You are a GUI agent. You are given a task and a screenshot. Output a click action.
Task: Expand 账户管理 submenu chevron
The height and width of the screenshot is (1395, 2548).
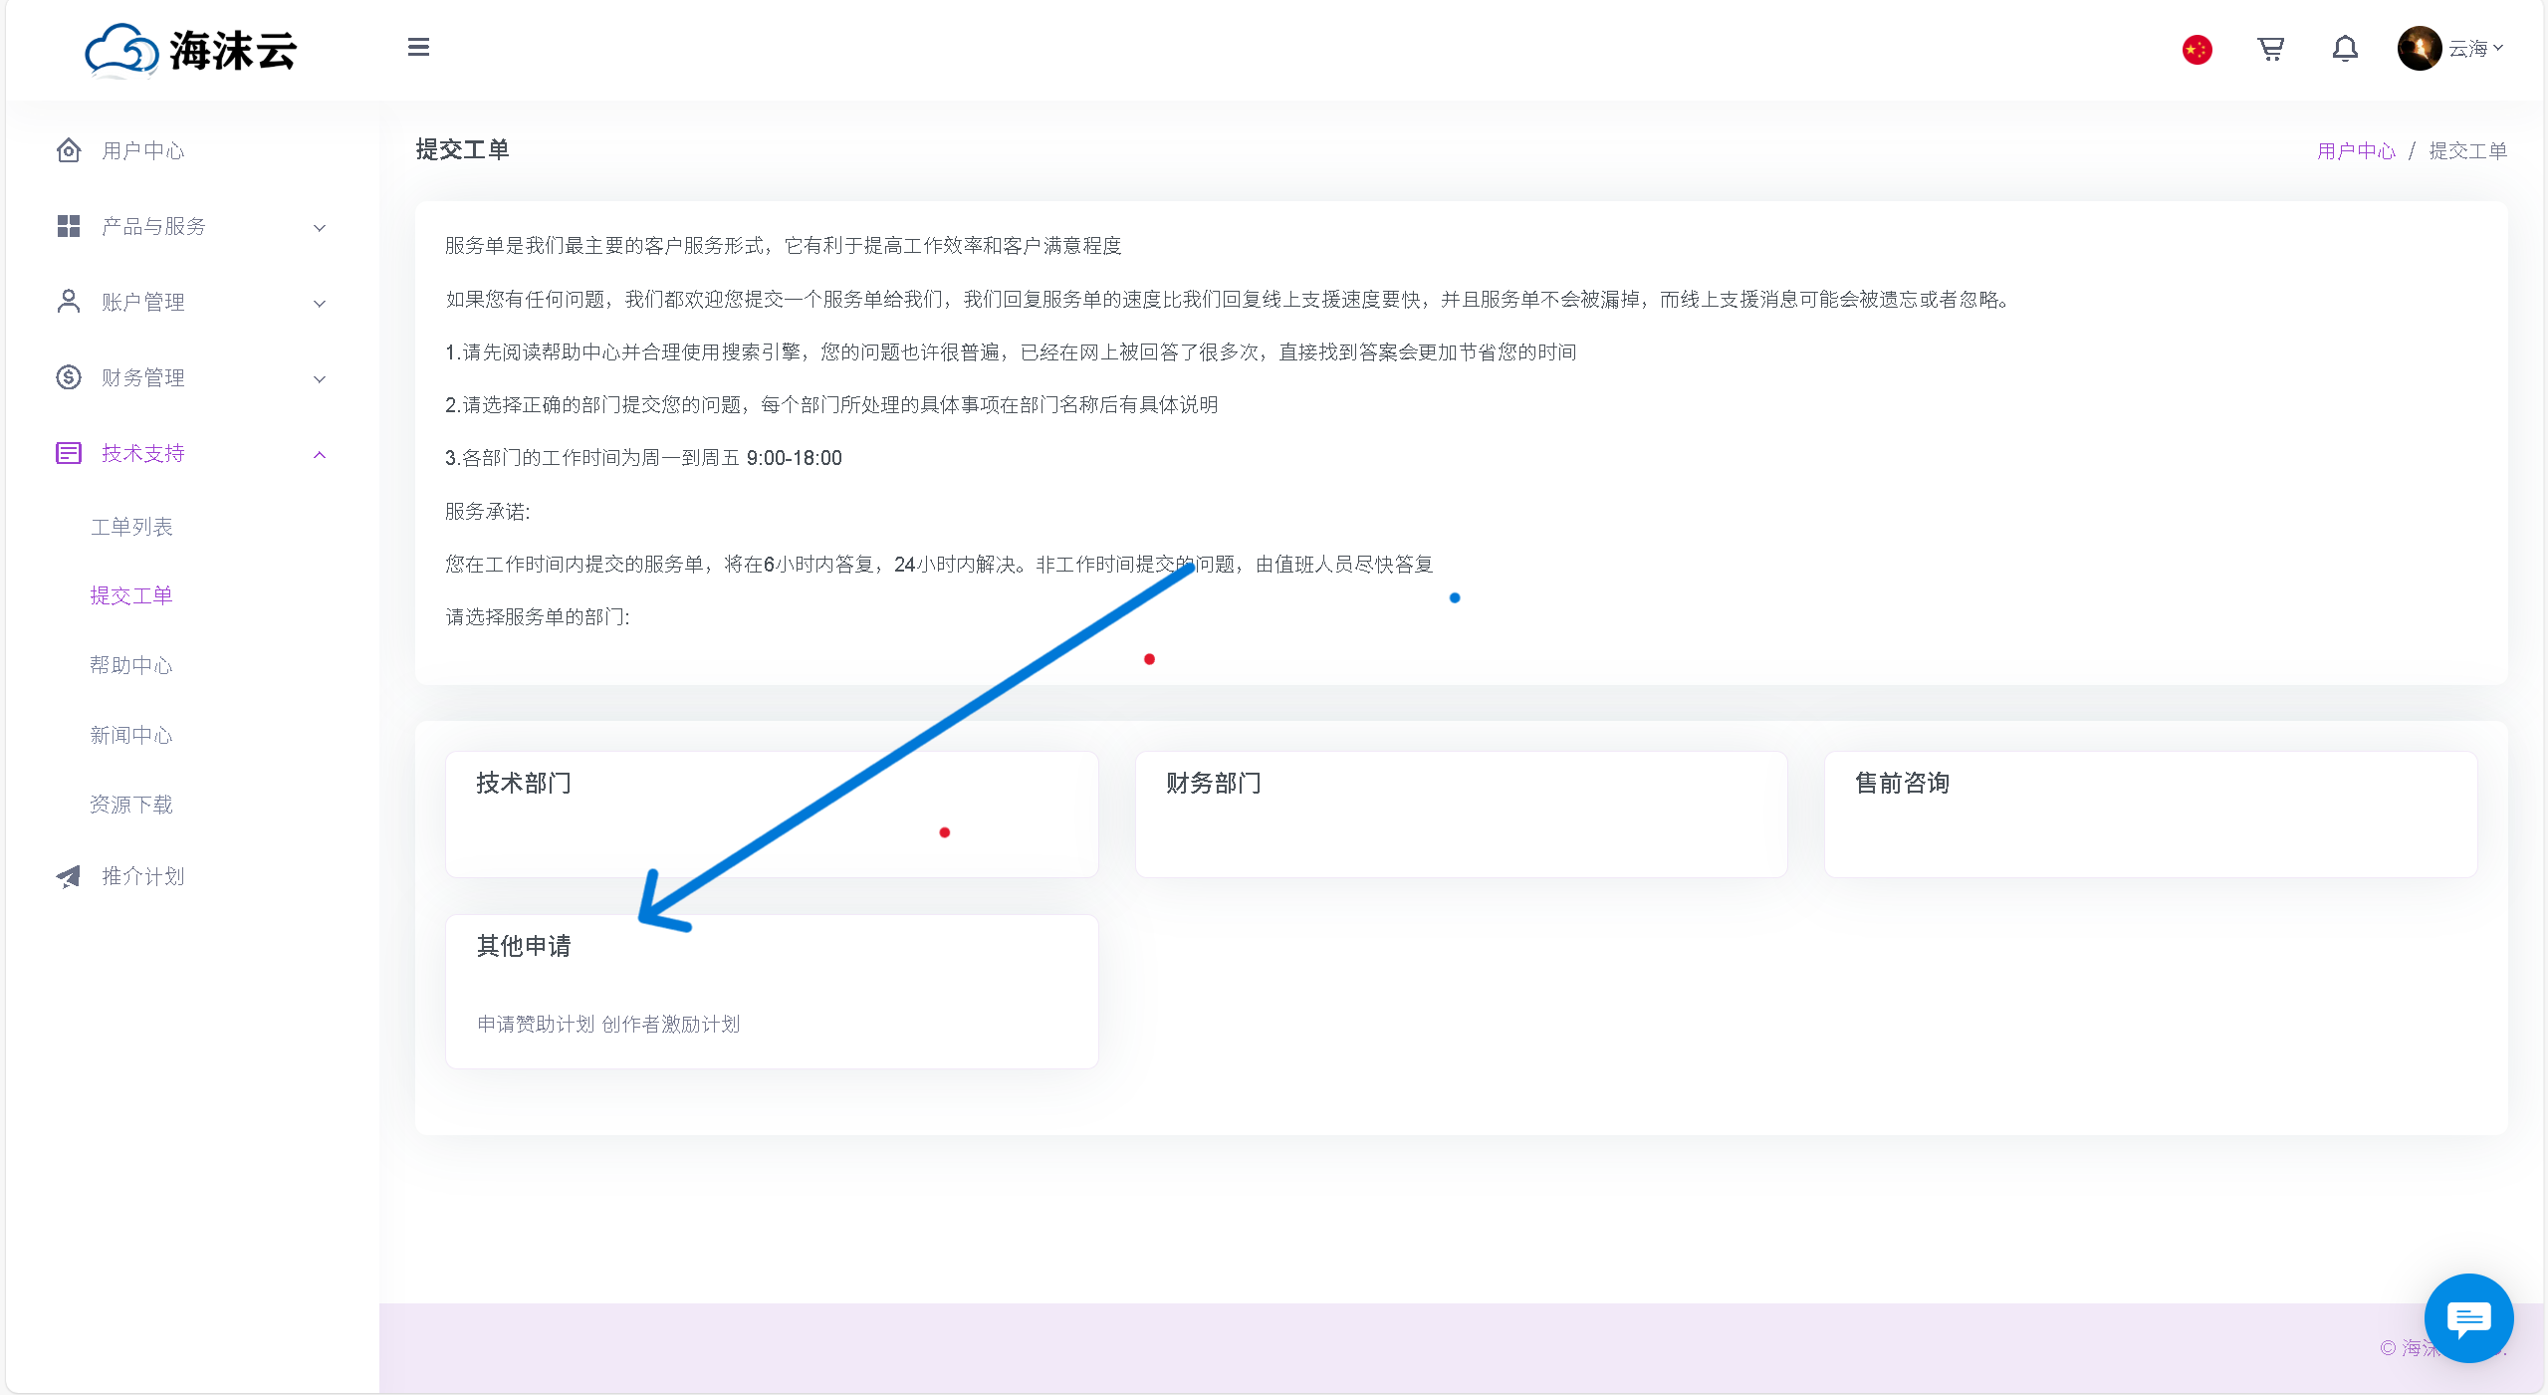[319, 303]
